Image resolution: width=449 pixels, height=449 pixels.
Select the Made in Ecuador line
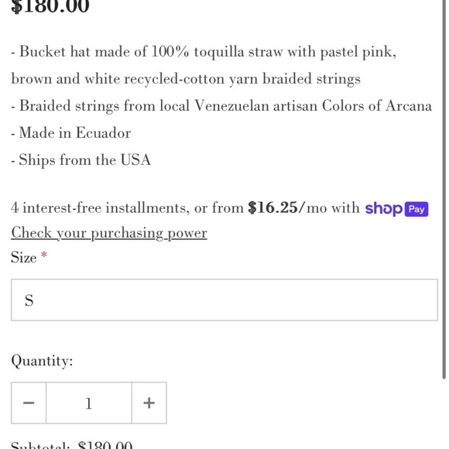click(x=71, y=133)
